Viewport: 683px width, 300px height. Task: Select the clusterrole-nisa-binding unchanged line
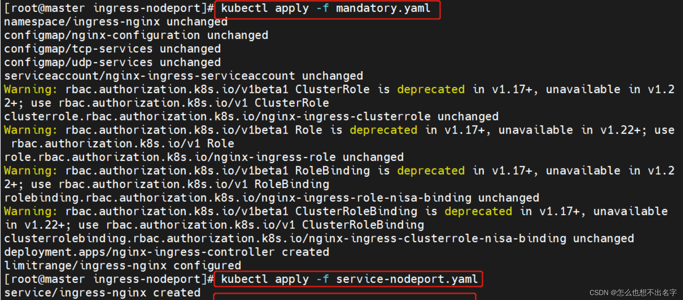(x=319, y=239)
